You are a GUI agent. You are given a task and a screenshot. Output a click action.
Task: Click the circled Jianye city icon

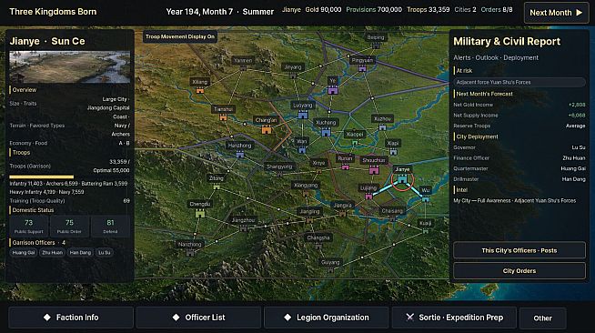402,179
